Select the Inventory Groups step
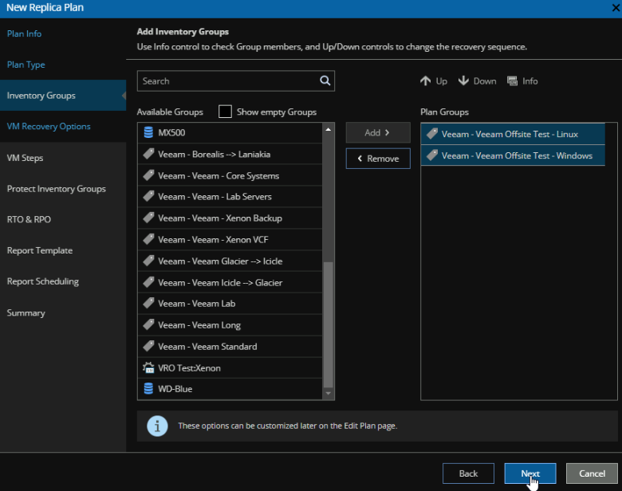The image size is (622, 491). (x=63, y=96)
